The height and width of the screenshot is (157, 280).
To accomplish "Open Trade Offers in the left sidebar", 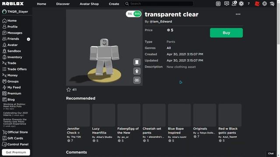I will (14, 69).
